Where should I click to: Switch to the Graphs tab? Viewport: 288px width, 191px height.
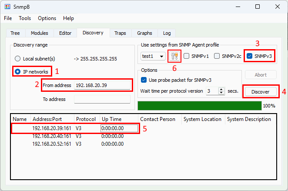(144, 33)
